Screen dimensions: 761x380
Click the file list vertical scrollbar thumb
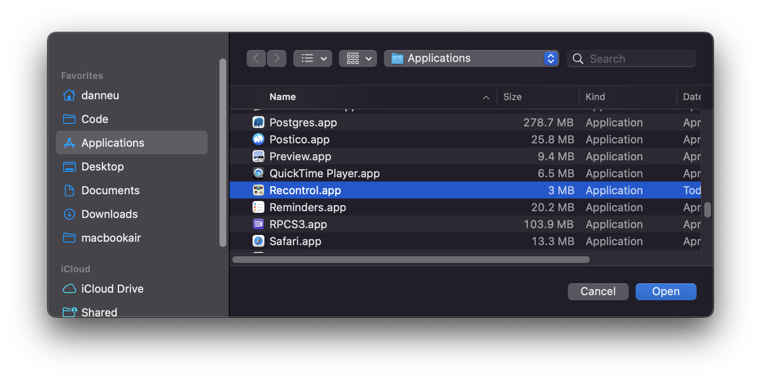707,210
